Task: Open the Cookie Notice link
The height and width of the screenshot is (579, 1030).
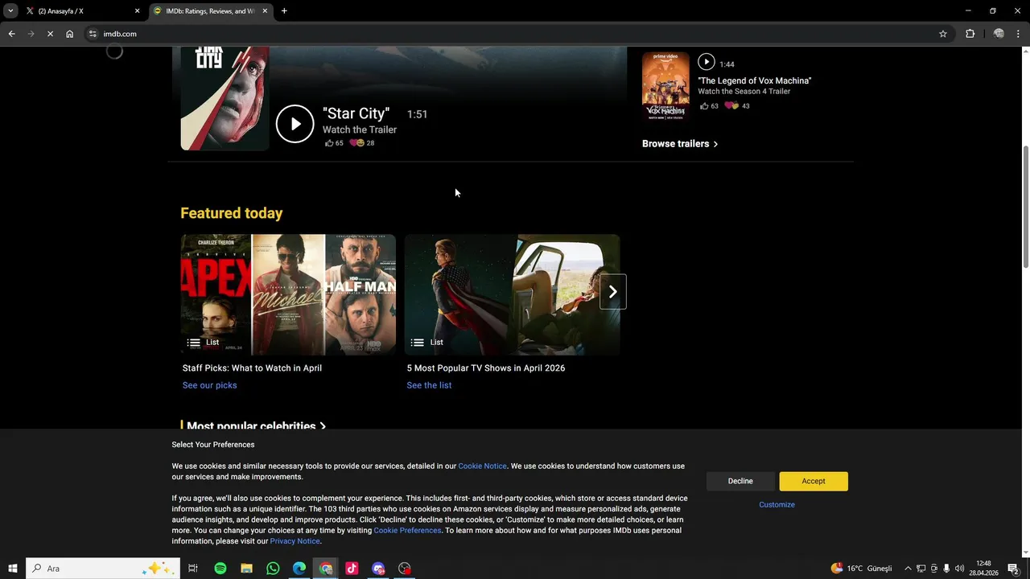Action: [x=482, y=466]
